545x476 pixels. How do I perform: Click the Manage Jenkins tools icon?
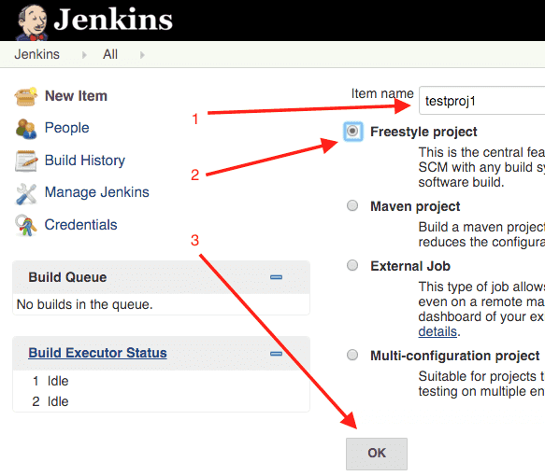[x=26, y=193]
